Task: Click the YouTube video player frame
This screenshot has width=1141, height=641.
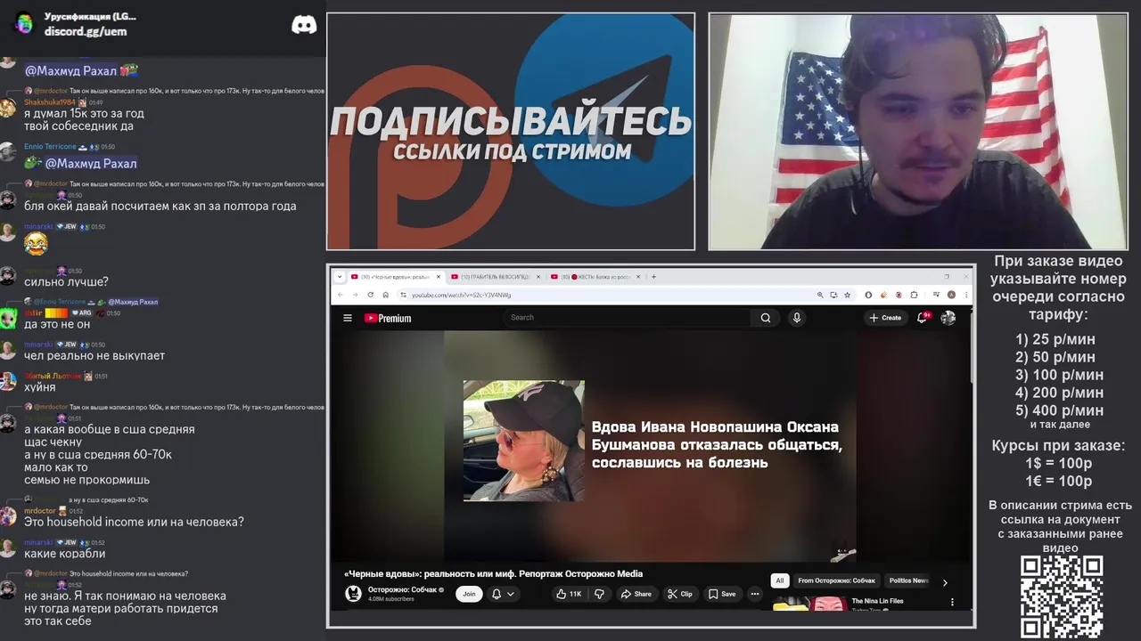Action: pos(651,447)
